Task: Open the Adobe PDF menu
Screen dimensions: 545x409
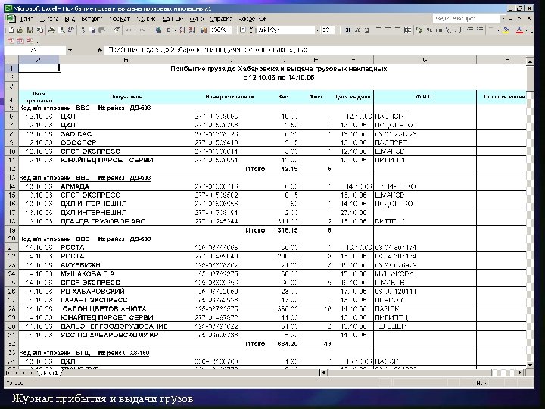Action: pos(253,19)
